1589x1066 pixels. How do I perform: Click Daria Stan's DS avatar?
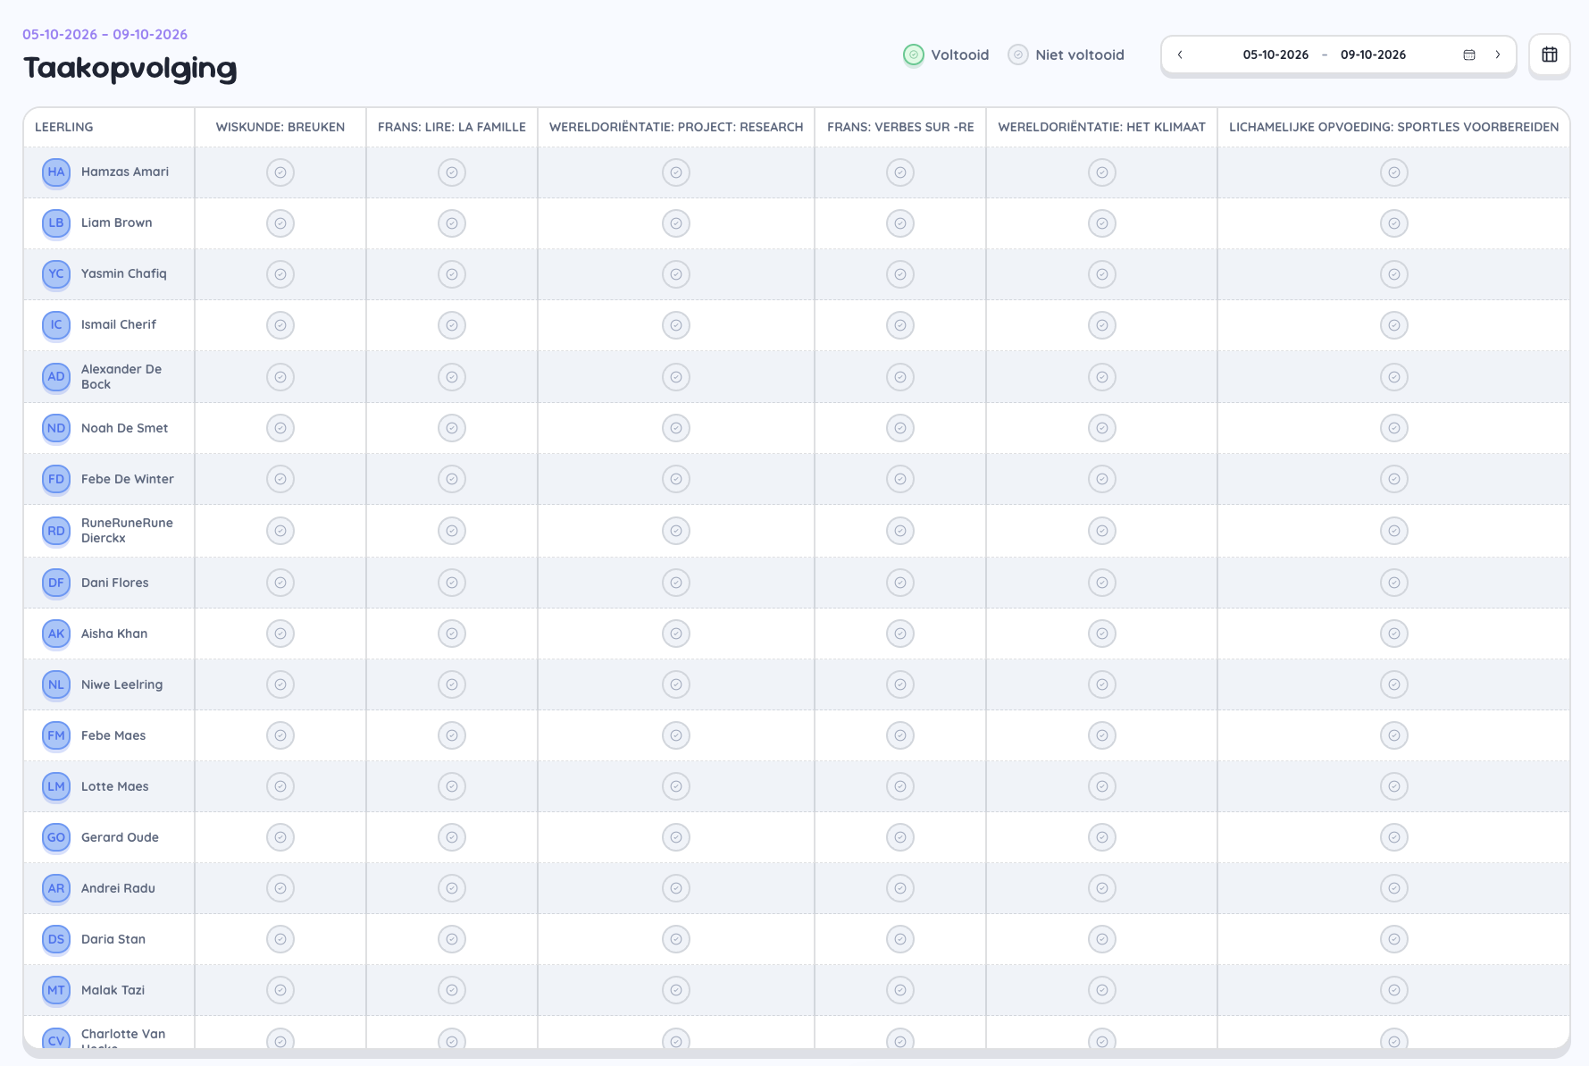pos(56,939)
